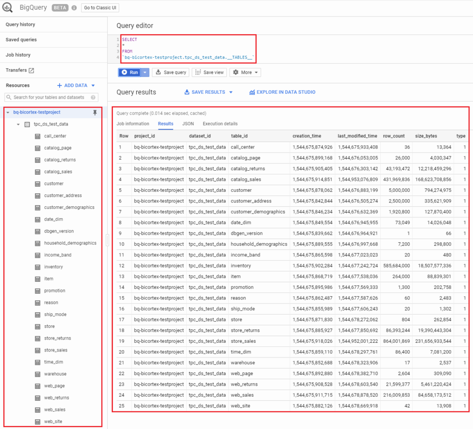This screenshot has height=429, width=473.
Task: Open the Run button's dropdown arrow
Action: (145, 72)
